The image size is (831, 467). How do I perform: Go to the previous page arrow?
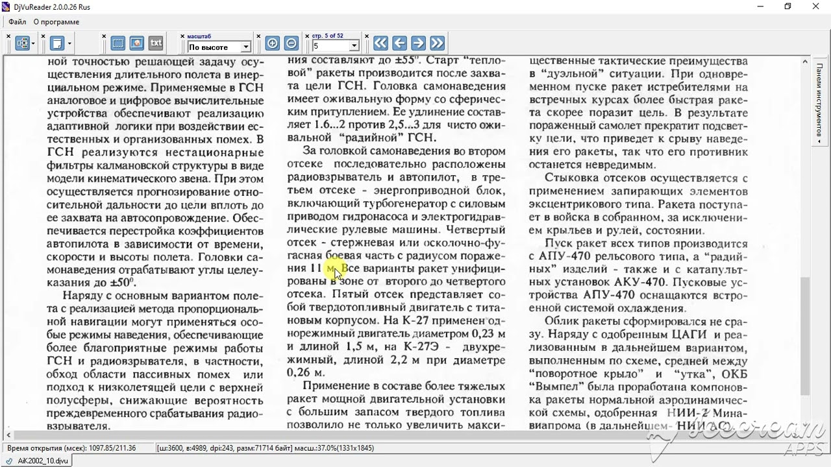399,43
